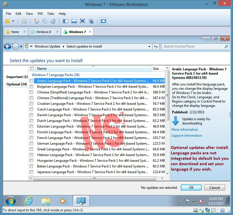Click the horizontal scroll right arrow
The height and width of the screenshot is (215, 233).
click(162, 178)
